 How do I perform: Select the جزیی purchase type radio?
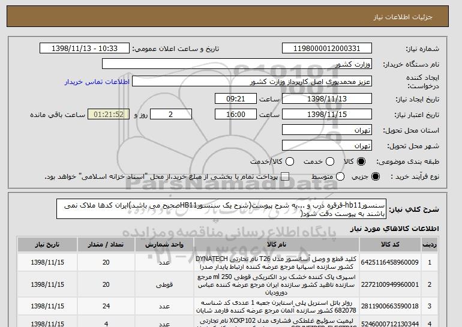376,176
